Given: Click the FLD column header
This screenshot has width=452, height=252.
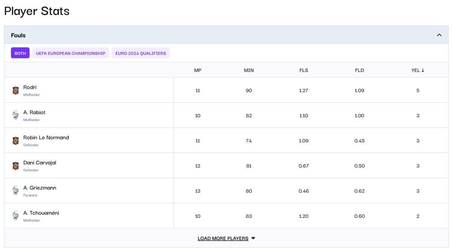Looking at the screenshot, I should point(359,70).
